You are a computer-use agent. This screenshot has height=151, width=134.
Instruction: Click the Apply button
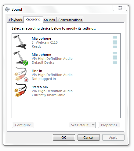coord(113,138)
